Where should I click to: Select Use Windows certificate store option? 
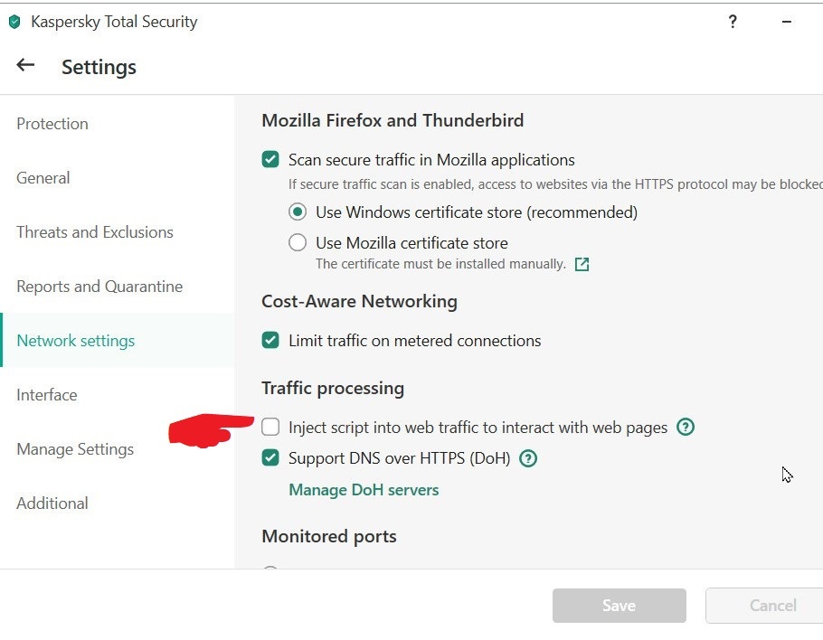(x=298, y=212)
